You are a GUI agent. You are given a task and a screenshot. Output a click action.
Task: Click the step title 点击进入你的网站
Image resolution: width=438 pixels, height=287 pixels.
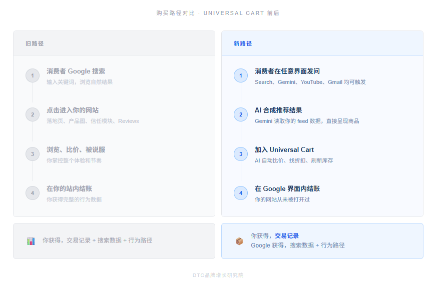pos(73,110)
